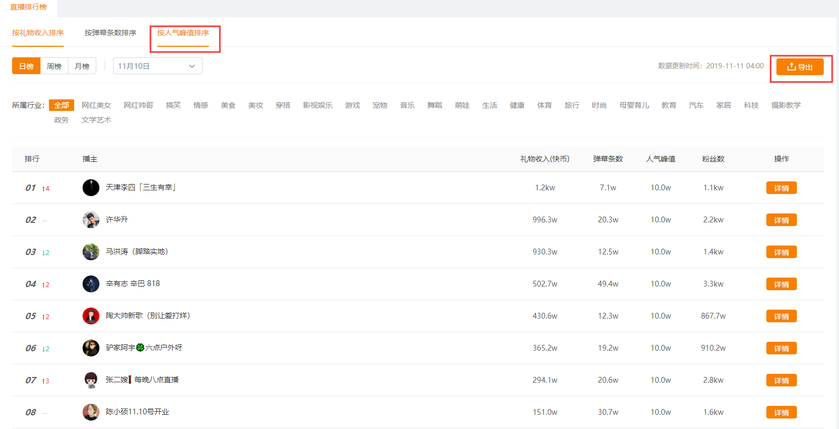Filter industry by 网红美女
Viewport: 839px width, 429px height.
[96, 105]
